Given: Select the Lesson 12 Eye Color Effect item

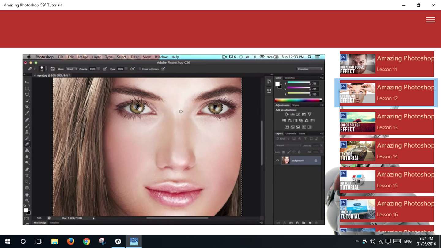Looking at the screenshot, I should click(x=387, y=93).
